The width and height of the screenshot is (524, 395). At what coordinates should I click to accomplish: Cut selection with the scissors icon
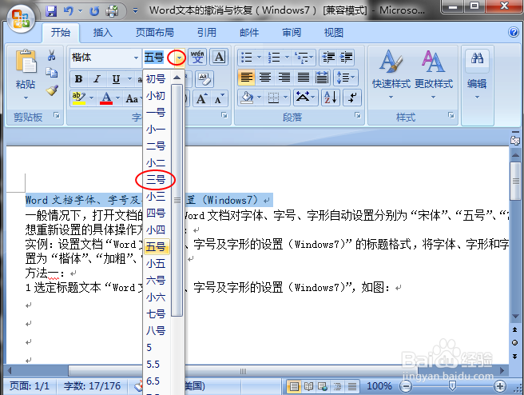tap(51, 55)
